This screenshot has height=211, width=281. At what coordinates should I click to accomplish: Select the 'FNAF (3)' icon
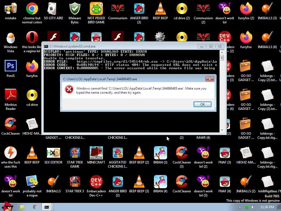click(x=224, y=156)
